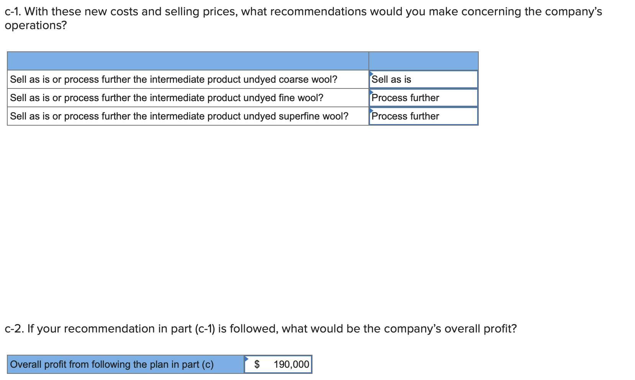This screenshot has width=635, height=380.
Task: Click the blue triangle marker on superfine wool answer
Action: coord(372,110)
